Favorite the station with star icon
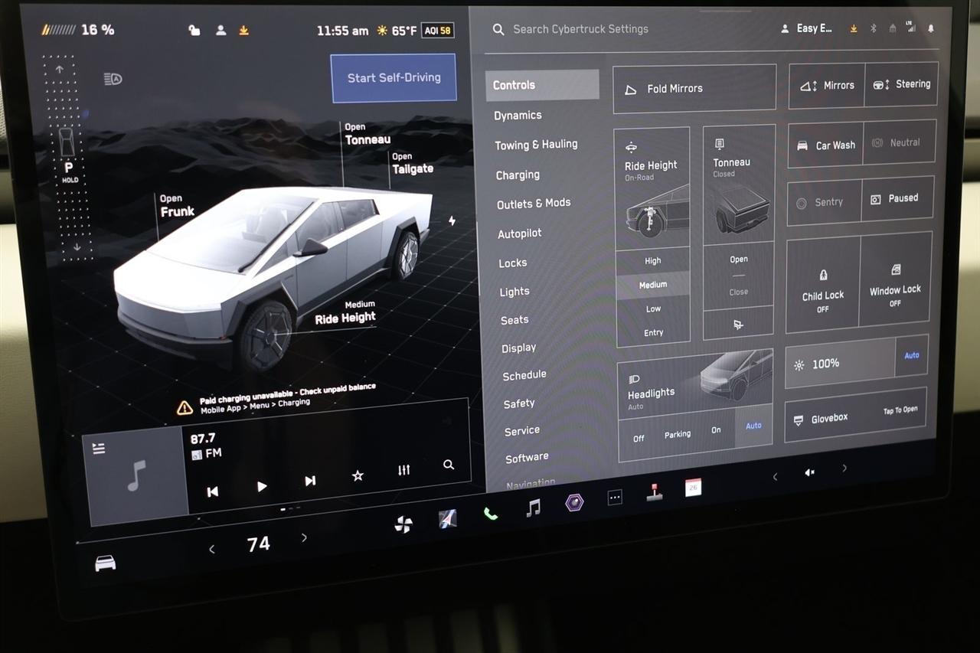The width and height of the screenshot is (980, 653). [x=357, y=475]
